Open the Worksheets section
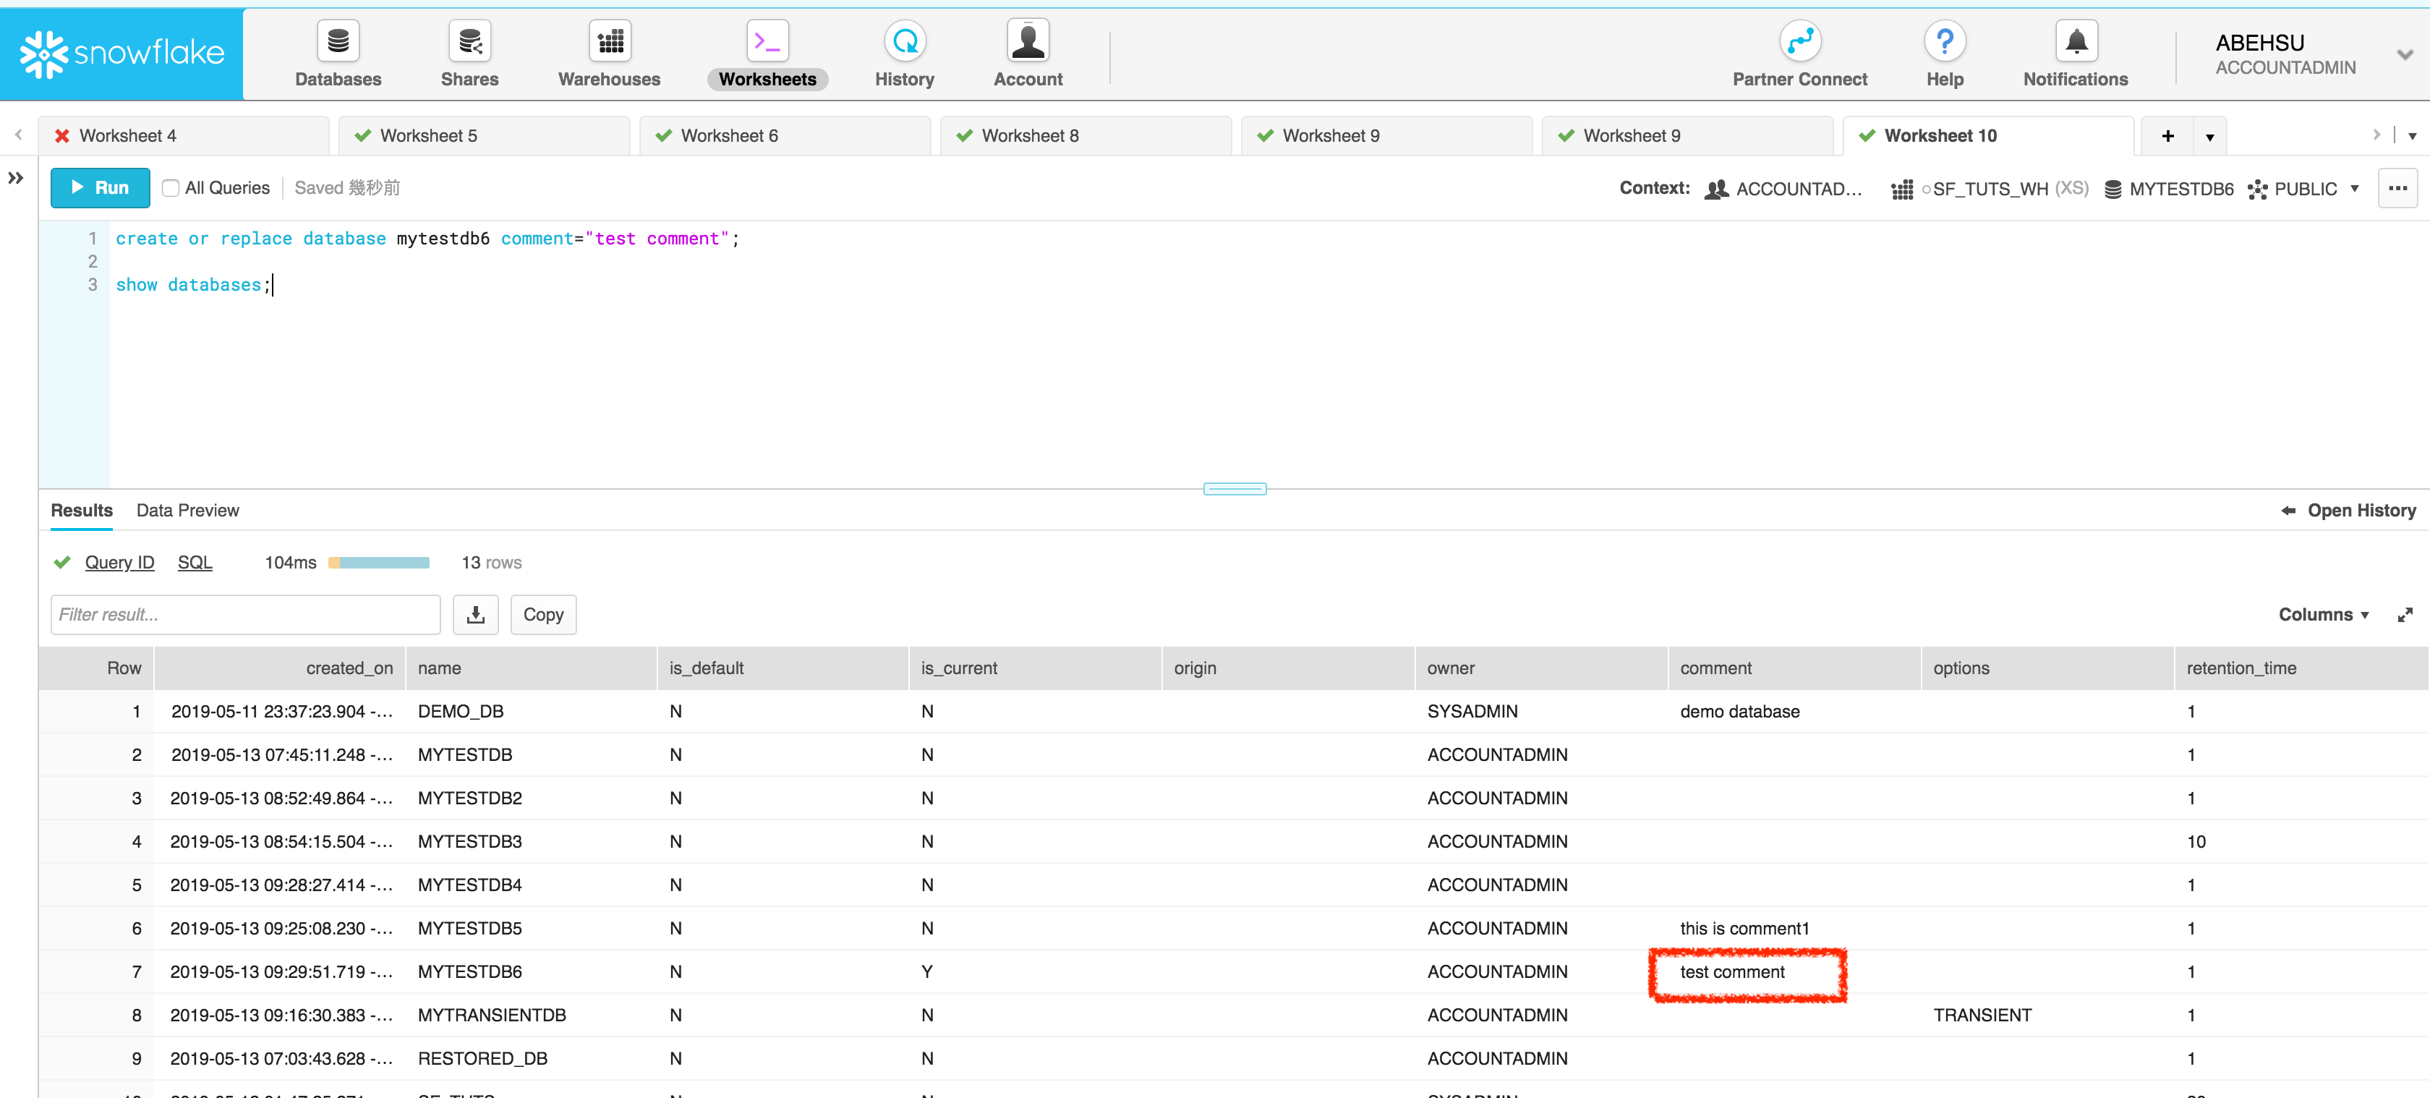Viewport: 2430px width, 1098px height. (767, 55)
